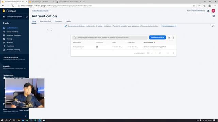This screenshot has height=122, width=218.
Task: Dismiss the emulator suite banner
Action: 213,26
